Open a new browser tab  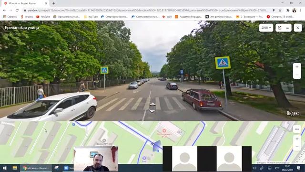(x=53, y=3)
